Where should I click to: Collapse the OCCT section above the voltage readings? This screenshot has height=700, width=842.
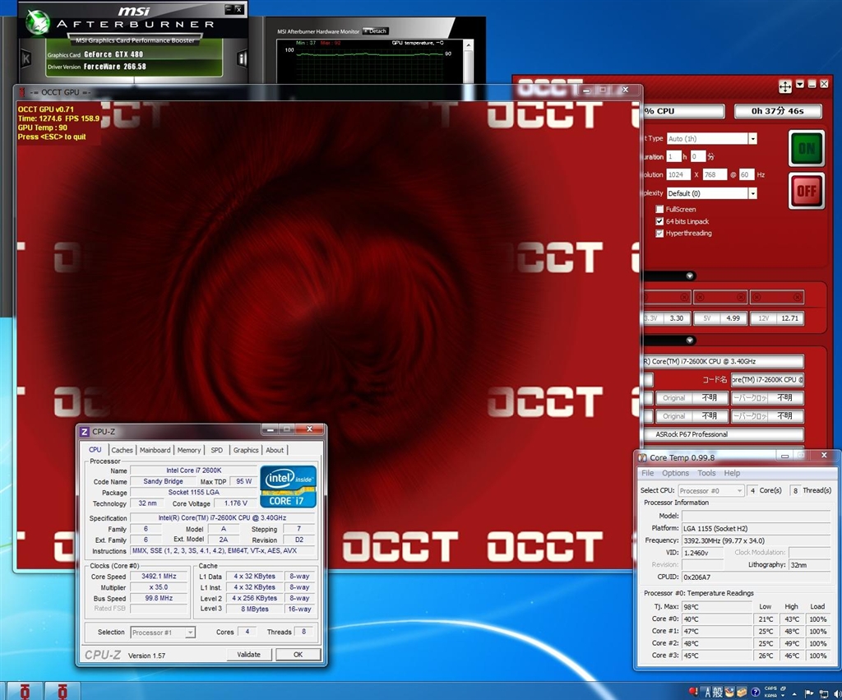tap(690, 276)
